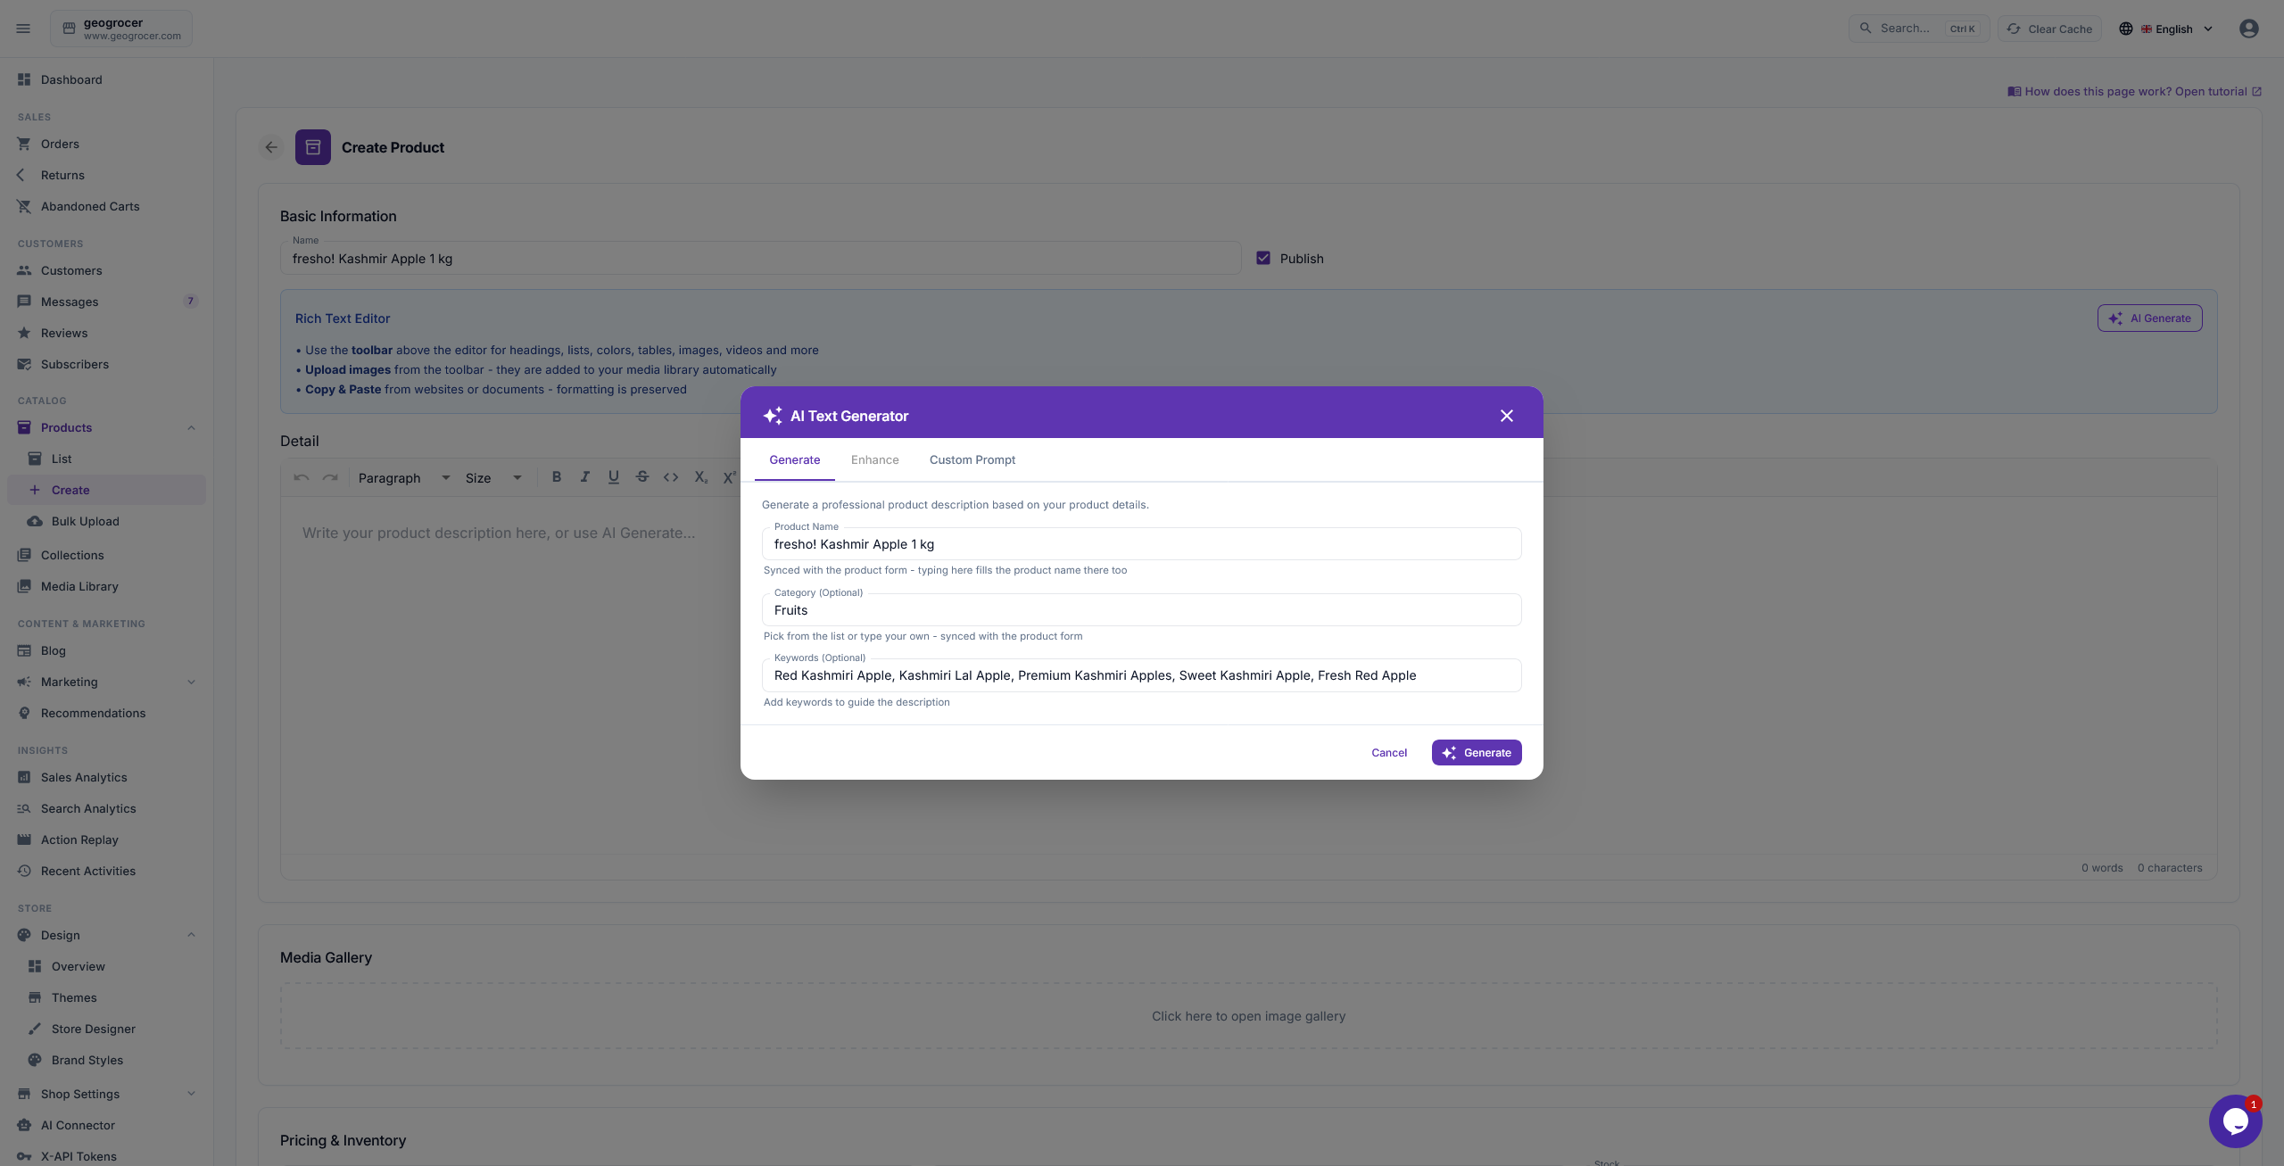Click the user account avatar icon

(2248, 29)
